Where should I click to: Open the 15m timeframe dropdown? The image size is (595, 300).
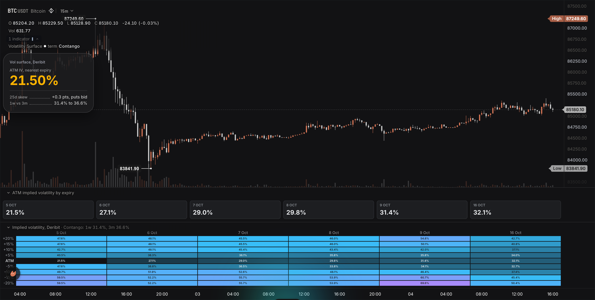point(67,11)
